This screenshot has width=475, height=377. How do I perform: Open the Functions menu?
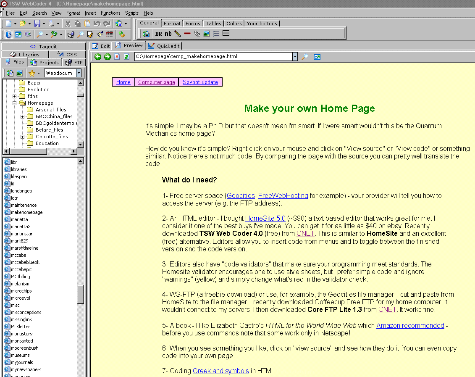click(x=110, y=13)
